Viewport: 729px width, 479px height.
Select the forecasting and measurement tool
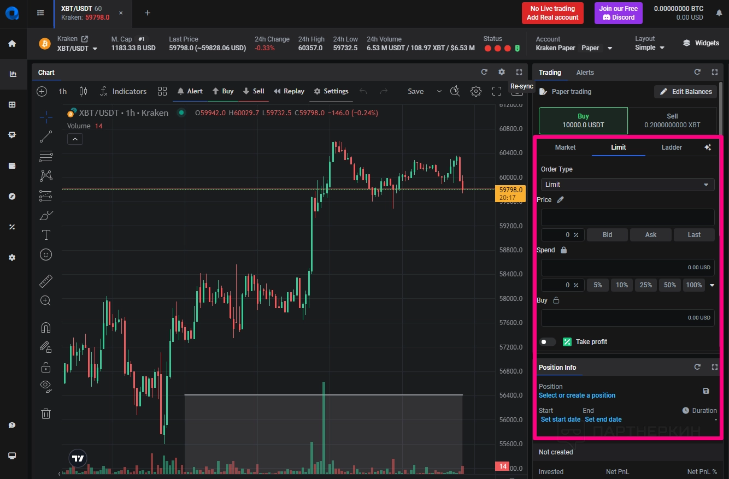pos(46,196)
